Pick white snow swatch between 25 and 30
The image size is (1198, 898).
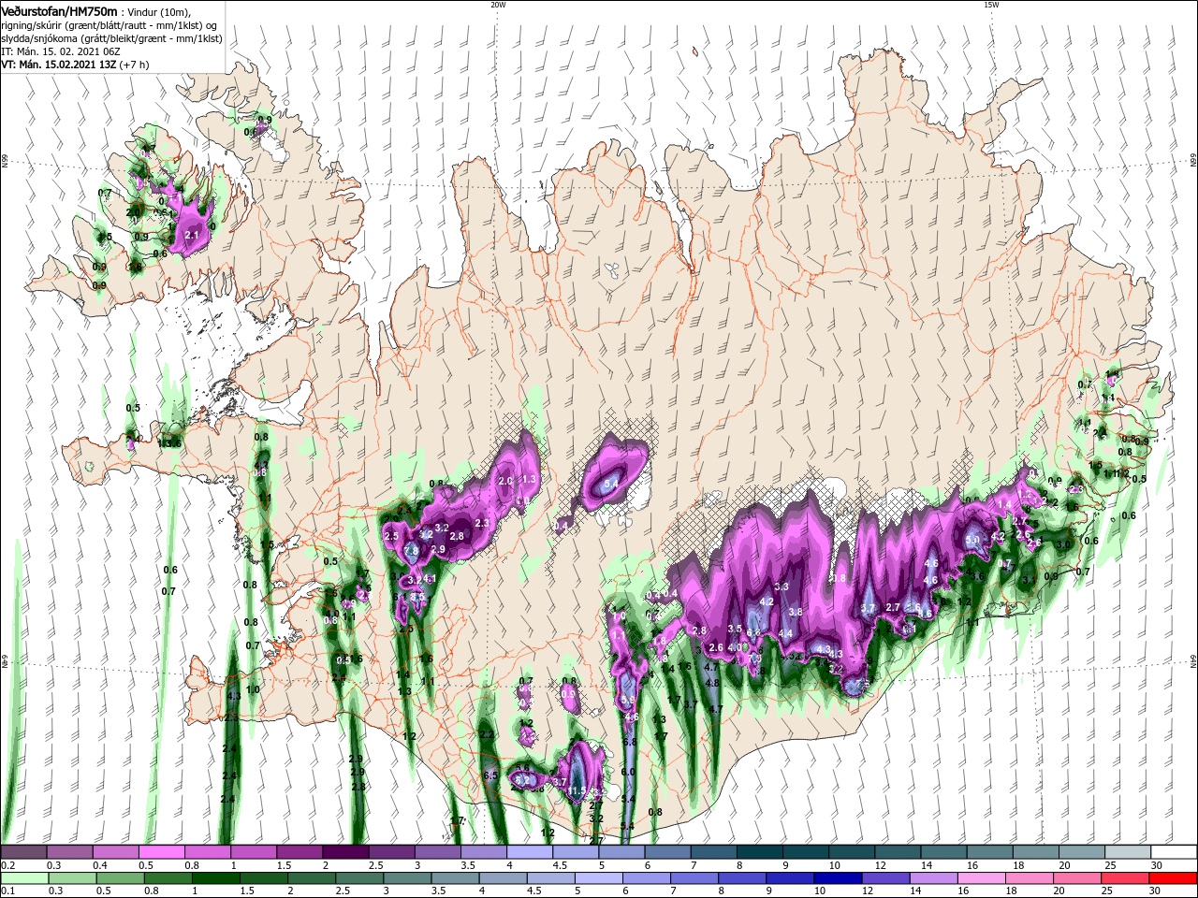pos(1129,852)
